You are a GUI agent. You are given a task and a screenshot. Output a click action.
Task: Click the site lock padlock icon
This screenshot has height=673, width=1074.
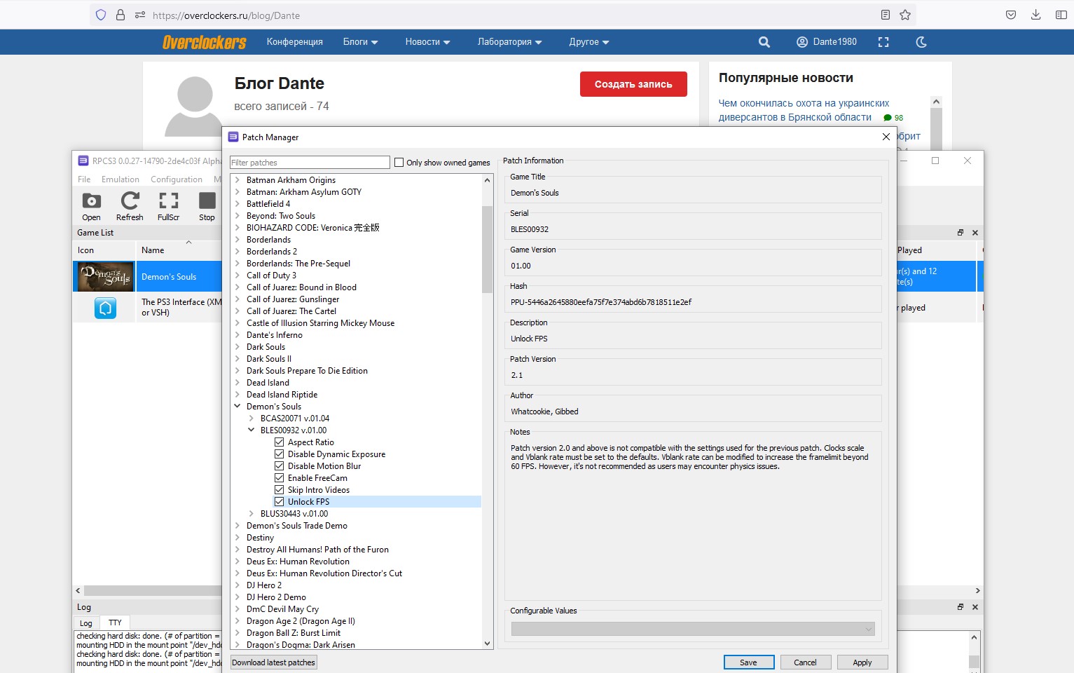coord(121,15)
